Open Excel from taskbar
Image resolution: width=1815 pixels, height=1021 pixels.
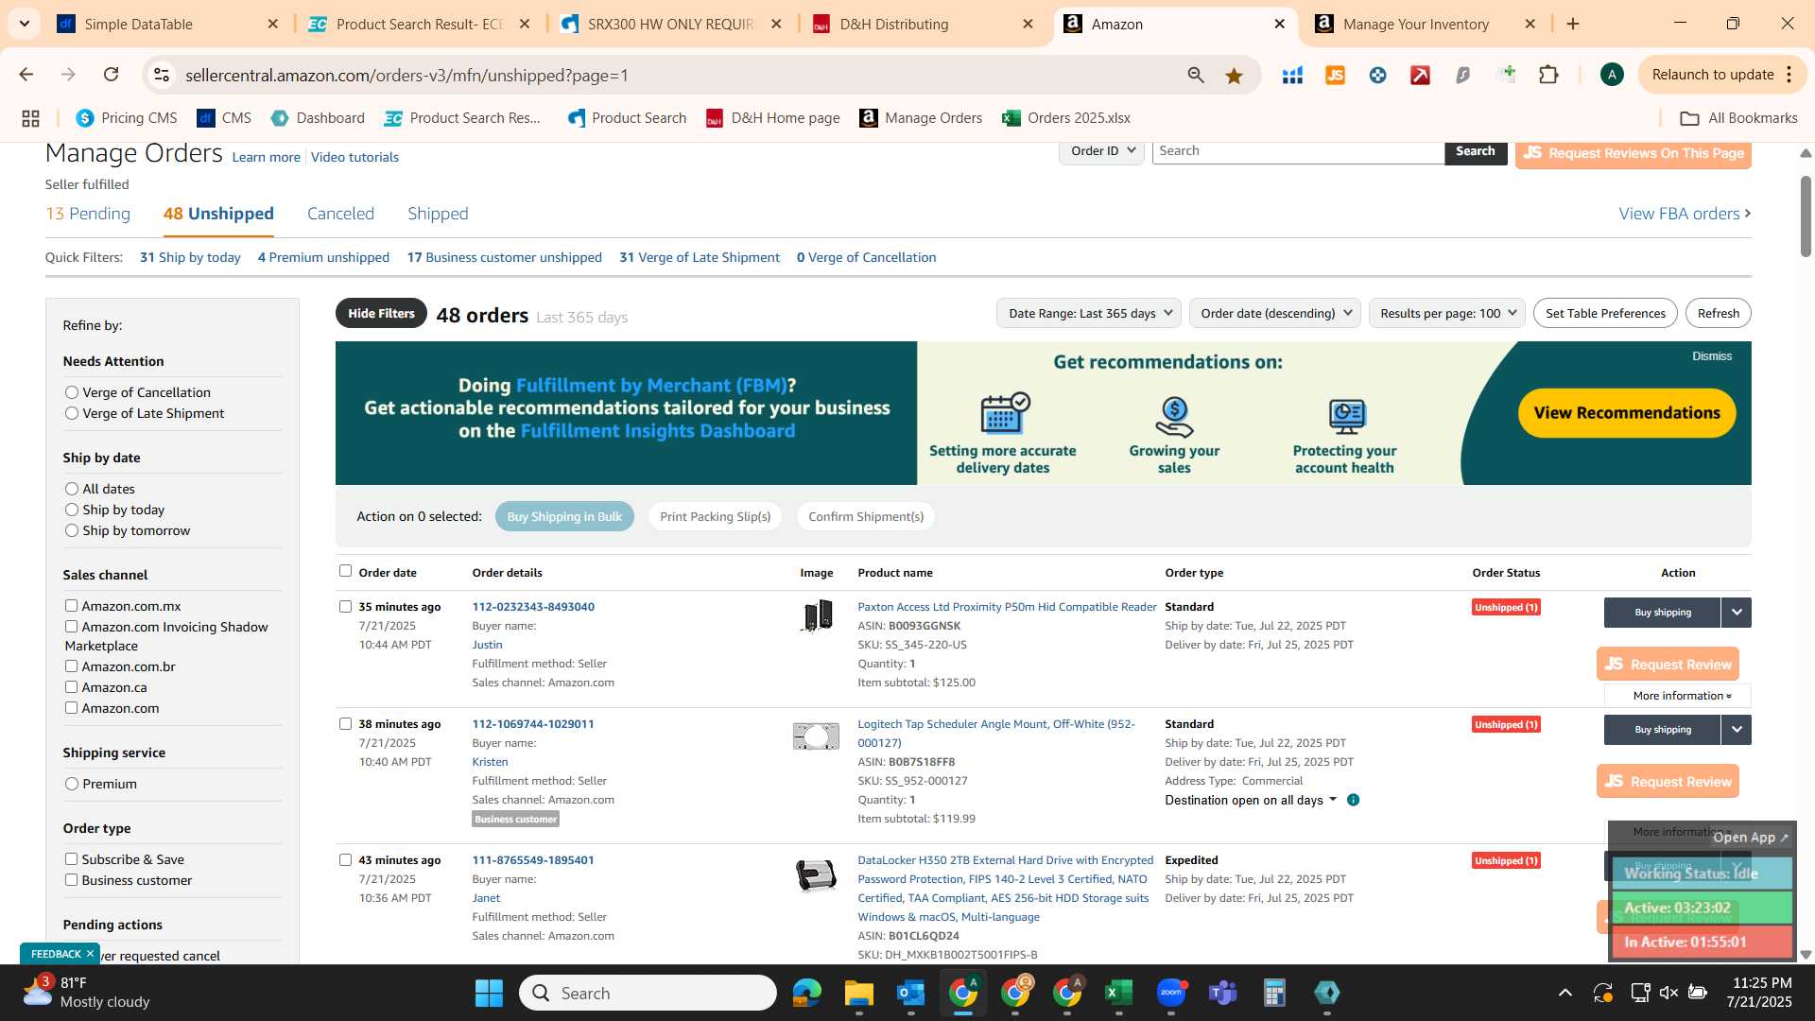tap(1118, 993)
